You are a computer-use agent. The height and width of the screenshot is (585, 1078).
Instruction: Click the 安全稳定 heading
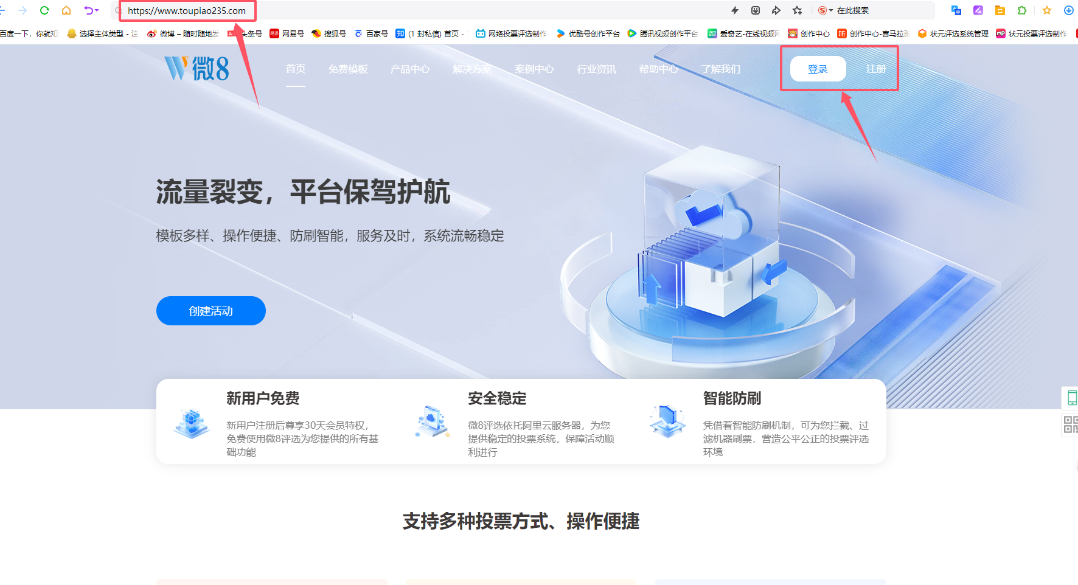point(497,398)
